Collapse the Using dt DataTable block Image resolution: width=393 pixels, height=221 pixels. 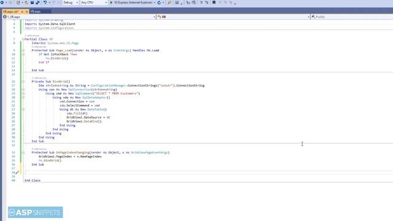click(x=23, y=109)
